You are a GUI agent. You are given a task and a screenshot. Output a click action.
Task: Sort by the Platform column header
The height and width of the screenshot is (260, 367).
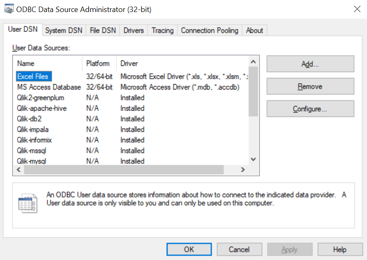pyautogui.click(x=99, y=63)
